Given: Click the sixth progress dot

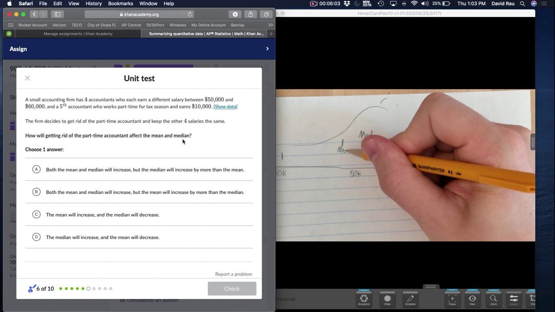Looking at the screenshot, I should (x=88, y=289).
